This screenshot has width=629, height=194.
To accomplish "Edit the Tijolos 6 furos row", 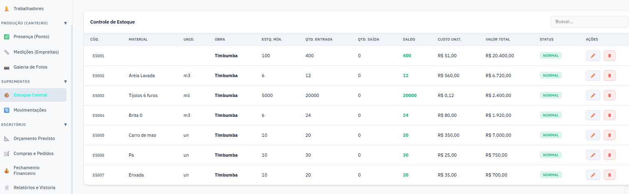I will point(593,95).
